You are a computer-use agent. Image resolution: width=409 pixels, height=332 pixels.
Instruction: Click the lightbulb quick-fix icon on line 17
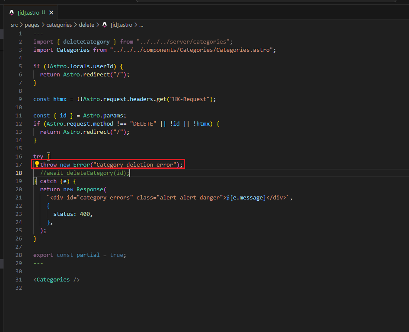37,164
